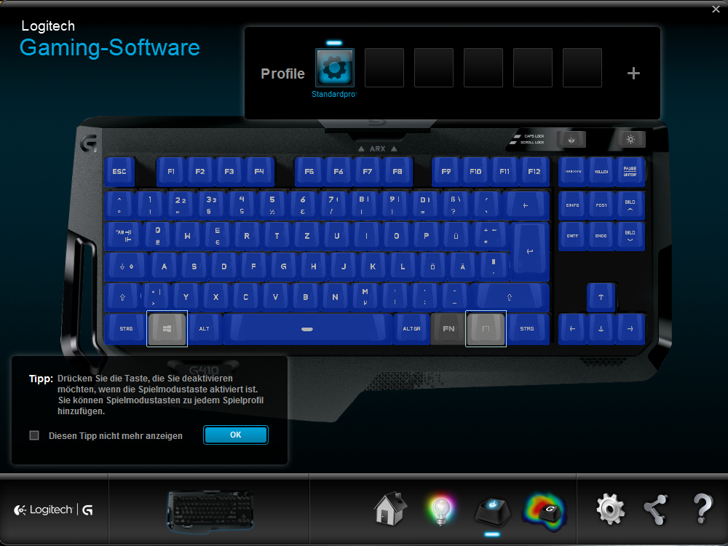The image size is (728, 546).
Task: Toggle the Ü key
Action: pos(456,236)
